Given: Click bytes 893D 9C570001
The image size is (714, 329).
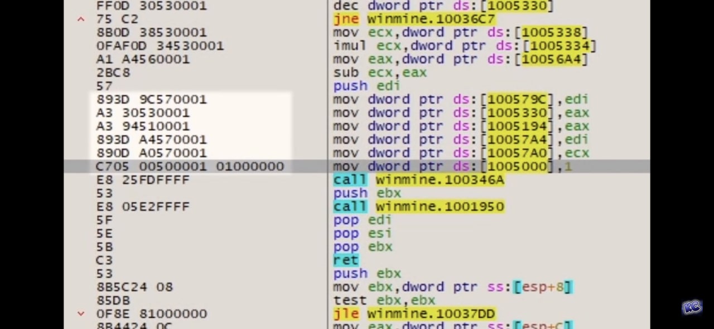Looking at the screenshot, I should coord(151,99).
